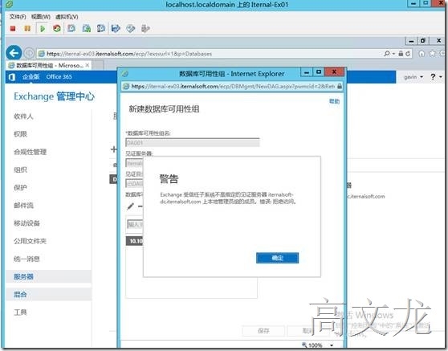The width and height of the screenshot is (448, 351).
Task: Click the favorites star icon
Action: (433, 54)
